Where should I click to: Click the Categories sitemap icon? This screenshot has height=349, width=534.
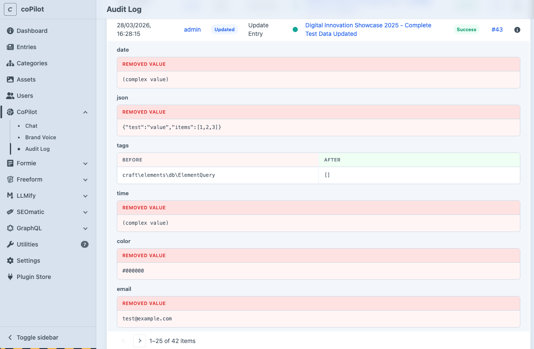pyautogui.click(x=10, y=63)
